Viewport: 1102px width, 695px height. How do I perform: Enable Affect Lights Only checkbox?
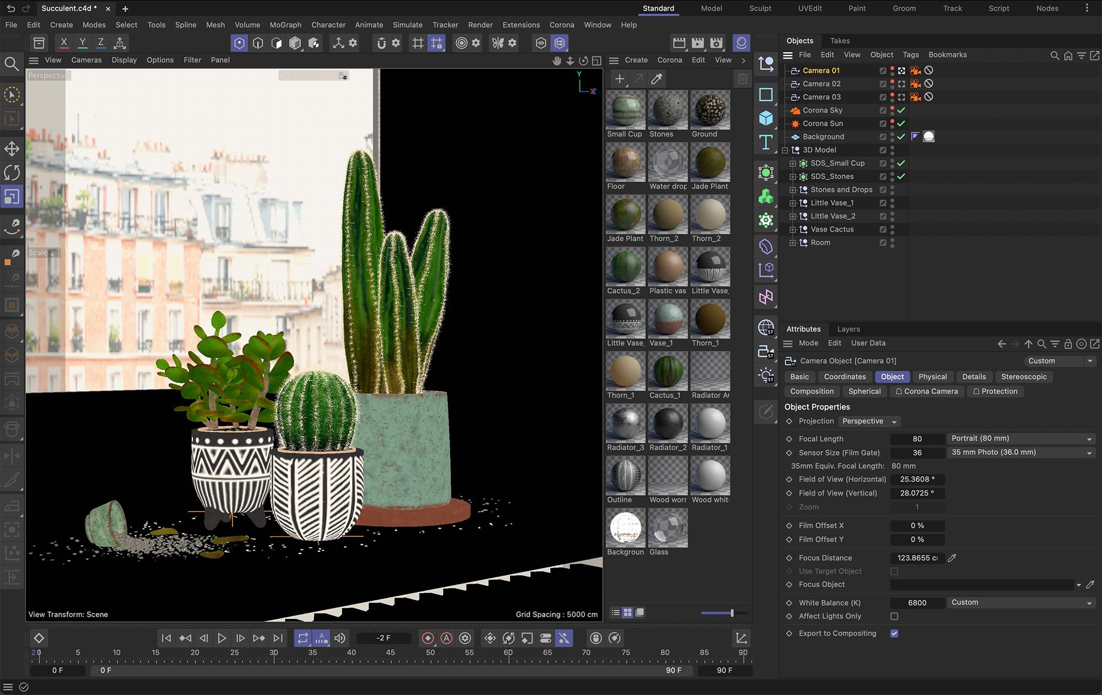(894, 616)
